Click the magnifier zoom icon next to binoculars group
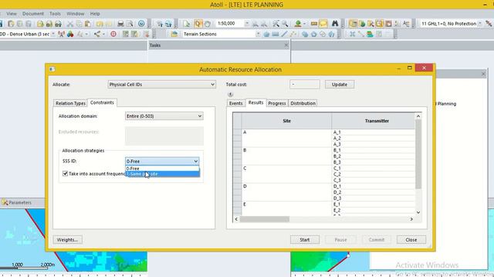This screenshot has height=277, width=494. pyautogui.click(x=285, y=24)
